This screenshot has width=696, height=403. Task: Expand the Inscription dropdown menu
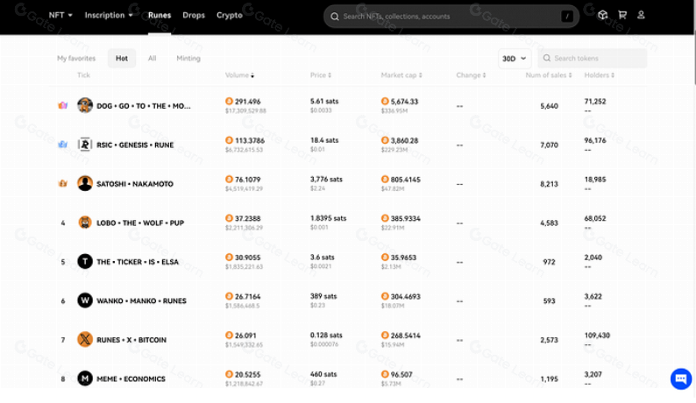[109, 15]
